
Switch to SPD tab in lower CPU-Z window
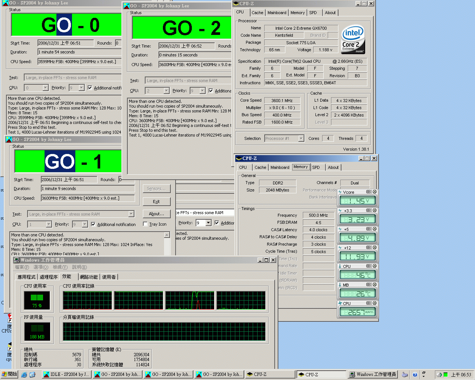pos(316,167)
